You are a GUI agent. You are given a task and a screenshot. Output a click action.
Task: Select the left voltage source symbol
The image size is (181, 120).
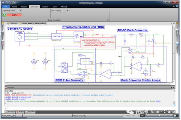[34, 62]
